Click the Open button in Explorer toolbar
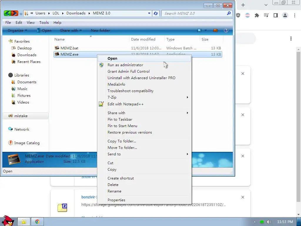 pyautogui.click(x=44, y=30)
